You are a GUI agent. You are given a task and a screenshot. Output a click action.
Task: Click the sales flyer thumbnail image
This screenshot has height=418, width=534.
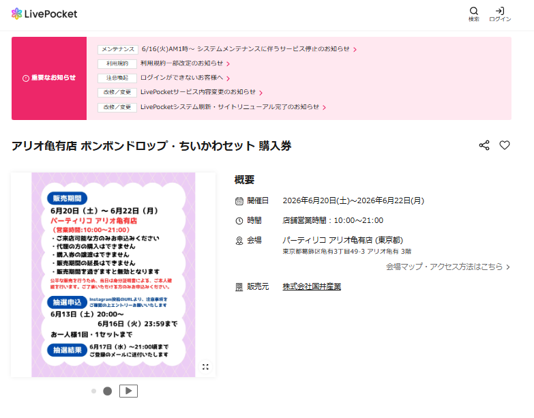(x=113, y=275)
